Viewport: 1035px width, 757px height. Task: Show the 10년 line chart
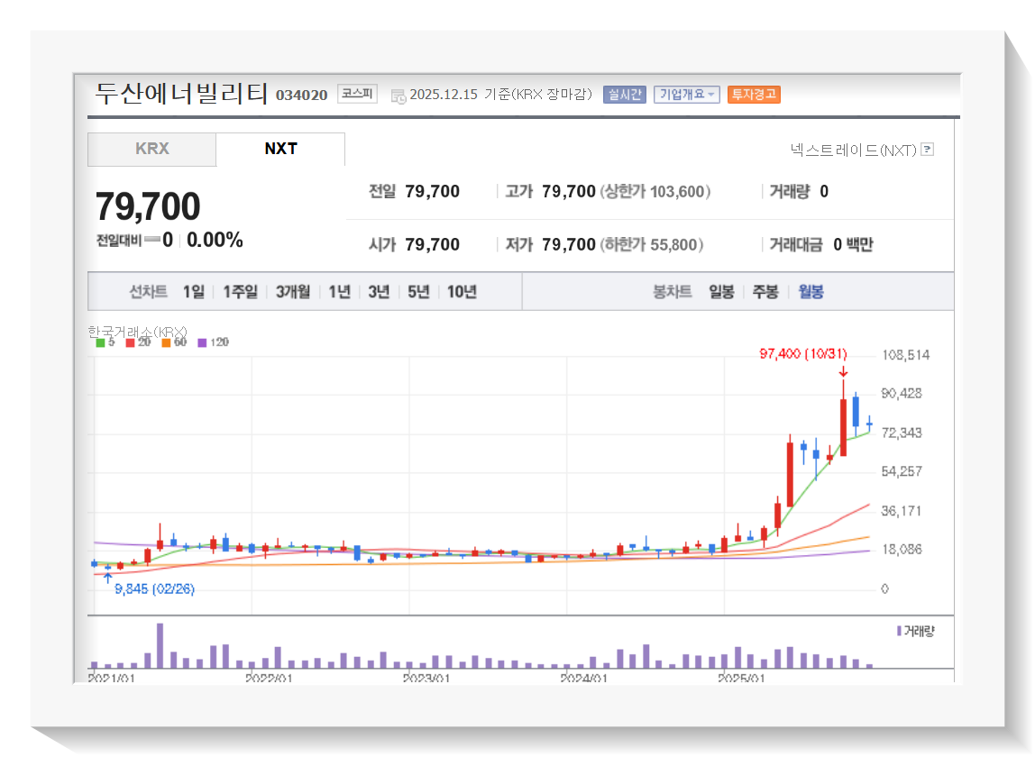[462, 292]
